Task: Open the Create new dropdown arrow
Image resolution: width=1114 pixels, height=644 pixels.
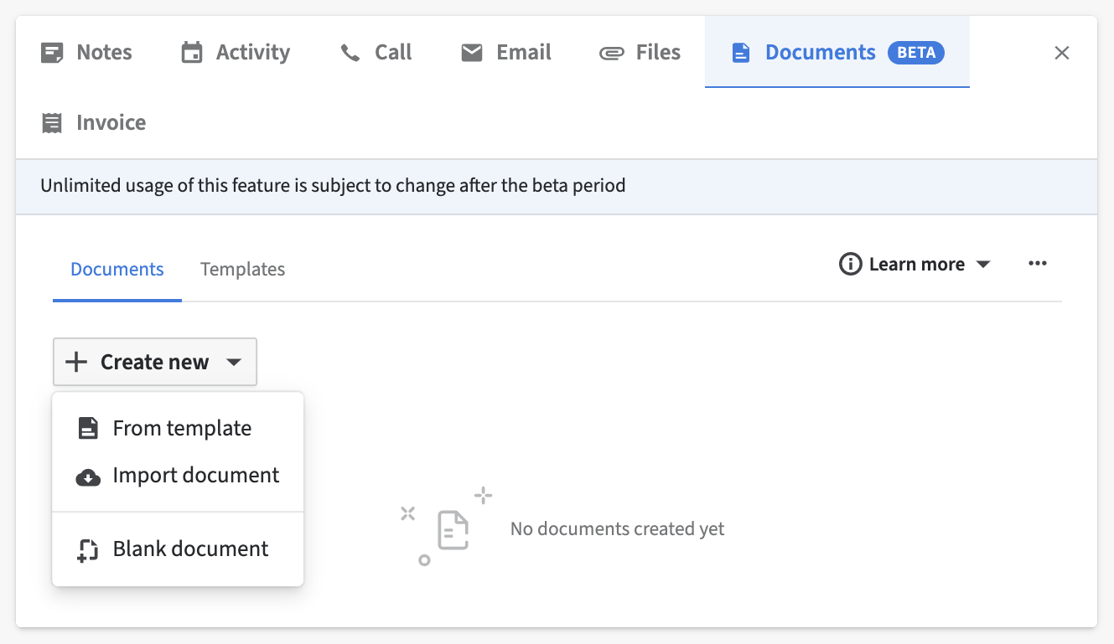Action: (234, 362)
